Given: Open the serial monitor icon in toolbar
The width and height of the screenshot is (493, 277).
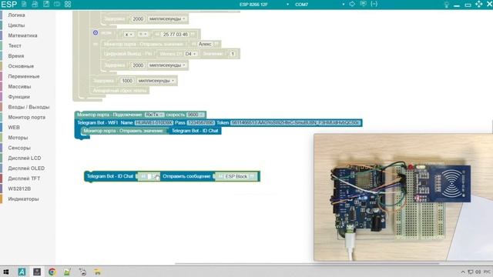Looking at the screenshot, I should pos(363,4).
